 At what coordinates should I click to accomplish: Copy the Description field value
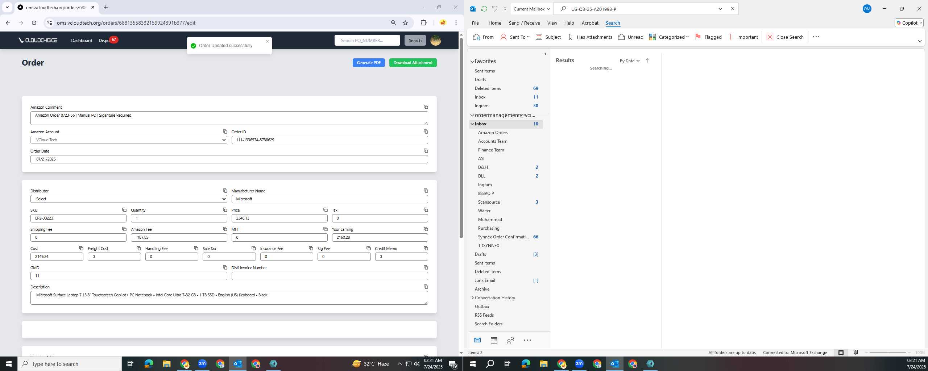coord(426,287)
